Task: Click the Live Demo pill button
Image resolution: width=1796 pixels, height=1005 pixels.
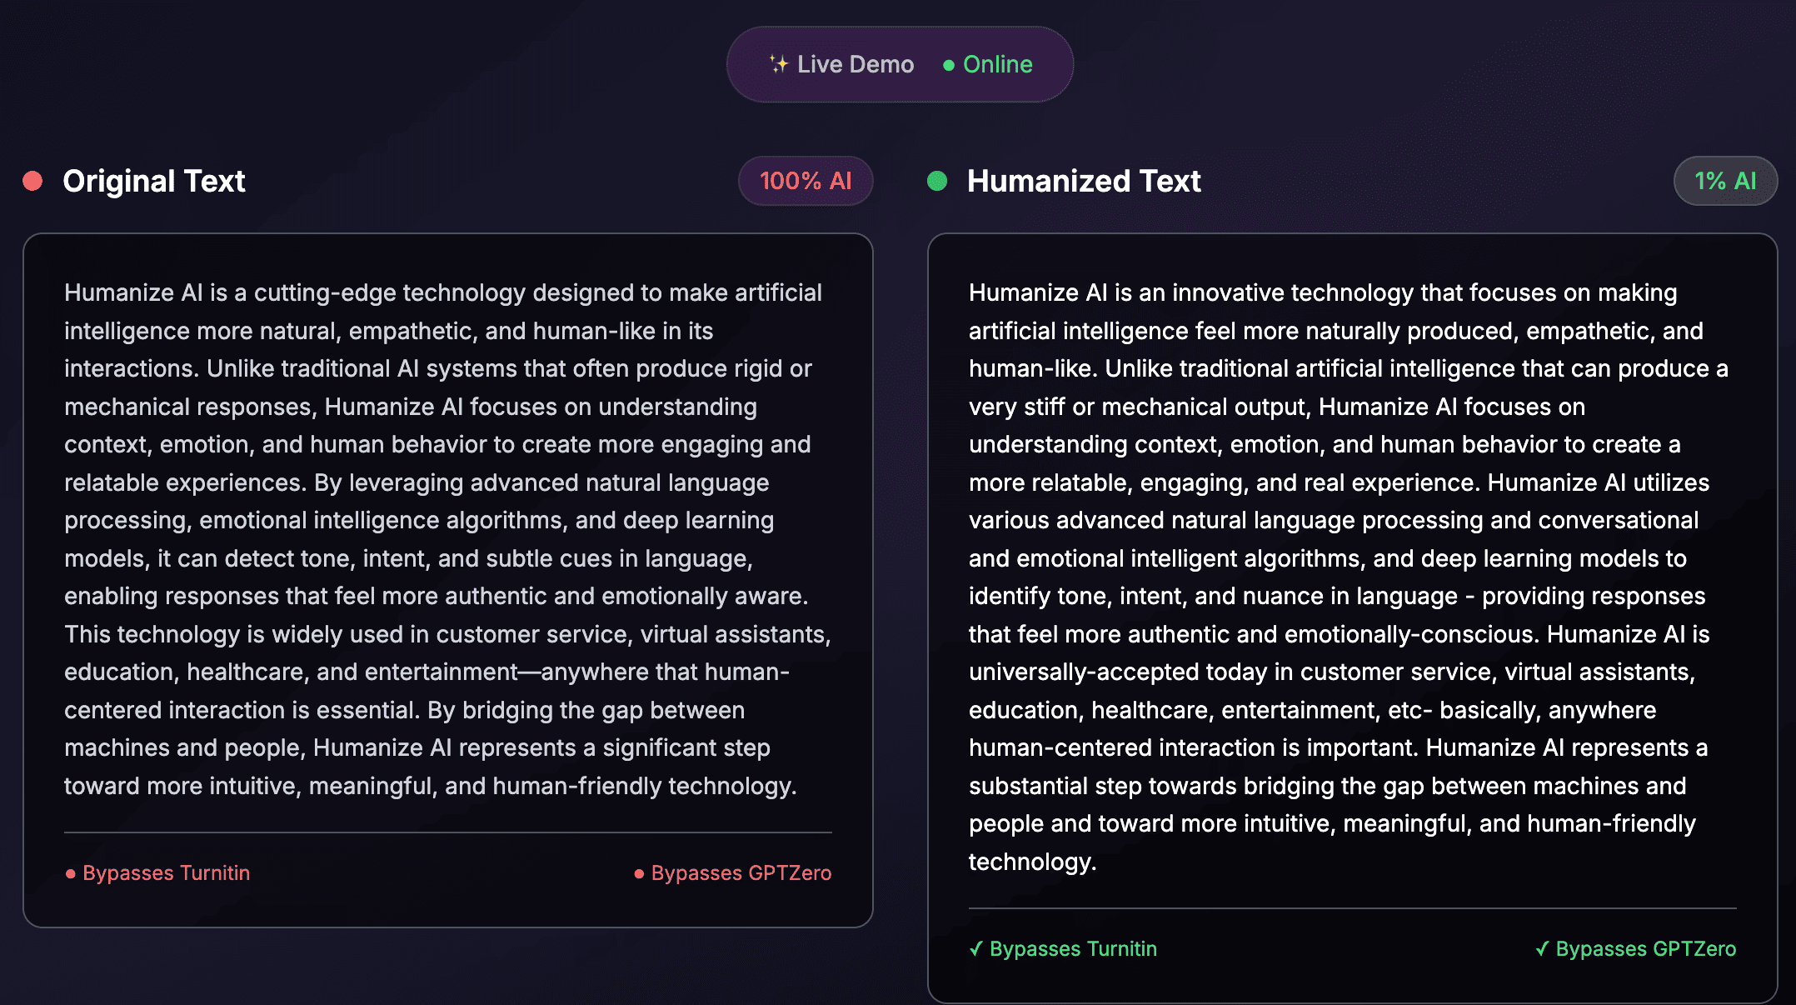Action: coord(899,63)
